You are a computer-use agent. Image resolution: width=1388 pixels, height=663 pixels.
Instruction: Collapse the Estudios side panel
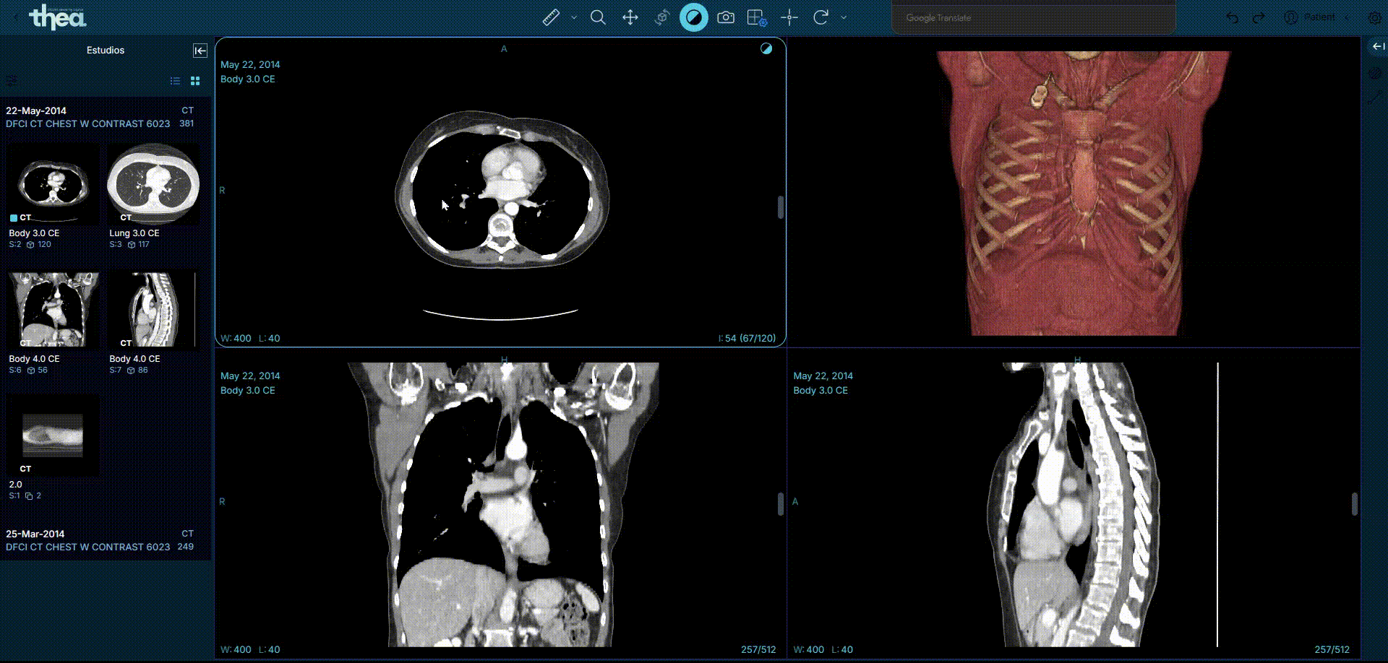click(x=200, y=51)
